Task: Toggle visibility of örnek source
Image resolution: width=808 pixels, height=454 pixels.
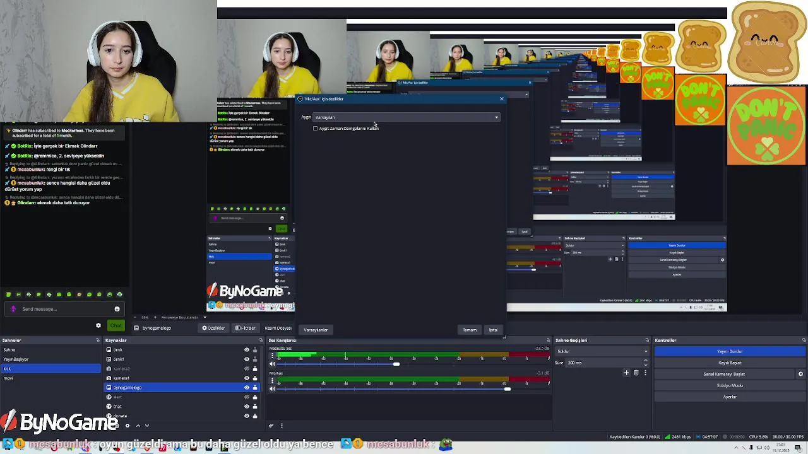Action: [247, 349]
